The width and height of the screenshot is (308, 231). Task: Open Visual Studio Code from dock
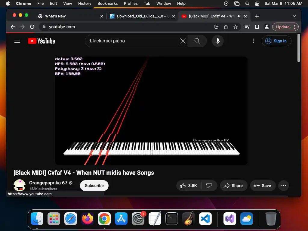point(205,219)
